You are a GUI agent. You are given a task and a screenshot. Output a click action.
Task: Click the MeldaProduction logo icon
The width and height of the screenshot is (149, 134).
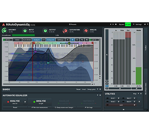click(4, 24)
